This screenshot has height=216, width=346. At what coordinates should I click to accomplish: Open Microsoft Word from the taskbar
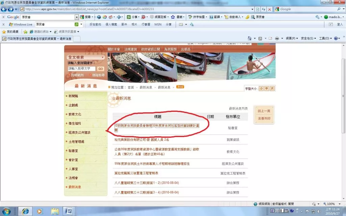point(69,211)
